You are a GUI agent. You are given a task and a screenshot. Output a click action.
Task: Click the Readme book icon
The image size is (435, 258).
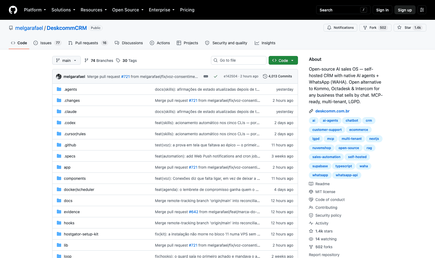pyautogui.click(x=311, y=184)
